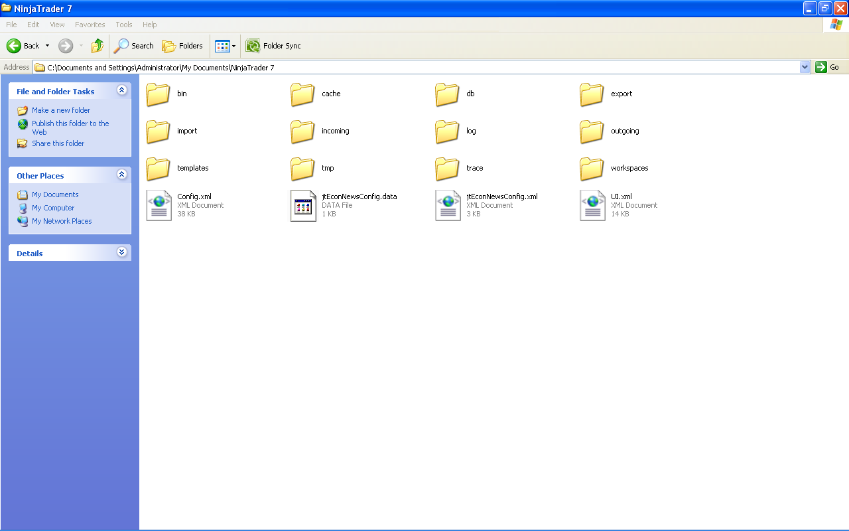Select the bin folder icon

158,94
